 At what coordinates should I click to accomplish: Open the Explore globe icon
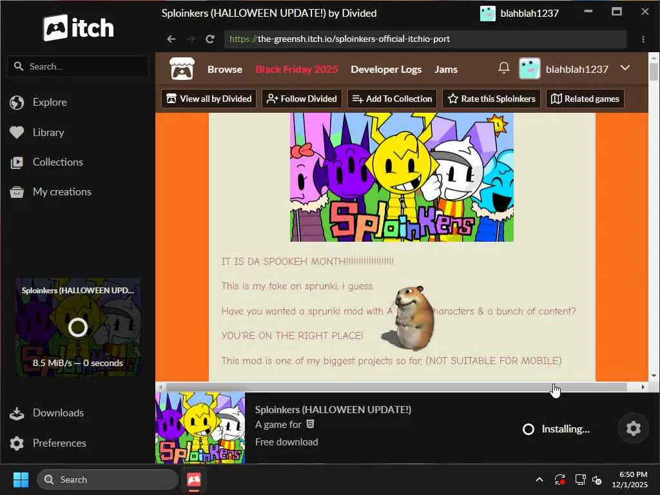coord(17,102)
